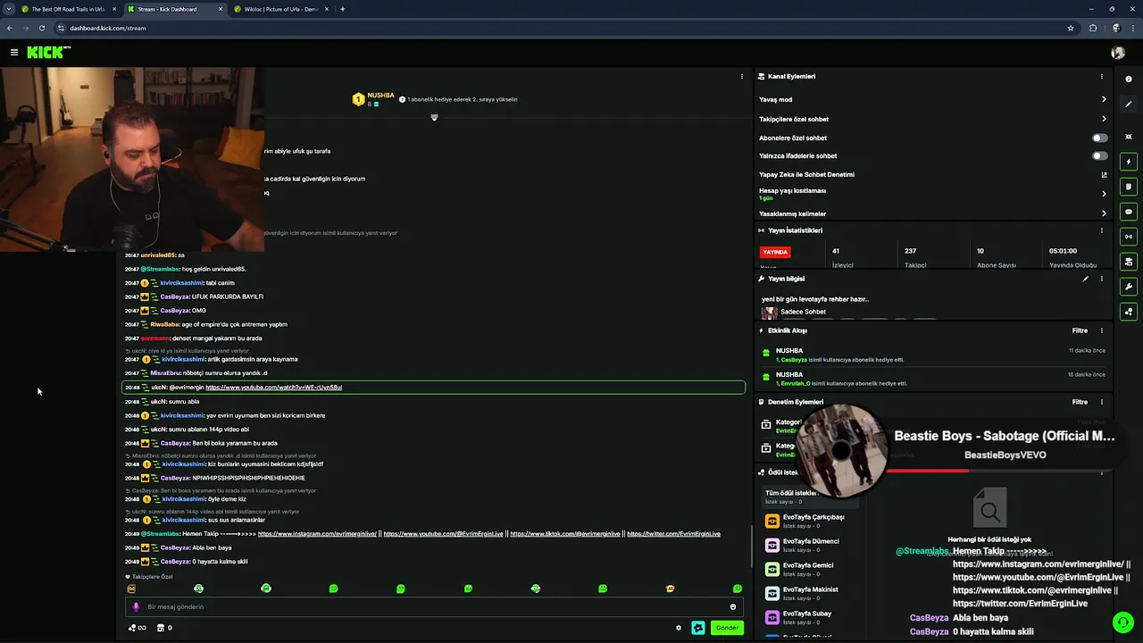Open the TikTok evrimerginlive link in chat

(565, 534)
